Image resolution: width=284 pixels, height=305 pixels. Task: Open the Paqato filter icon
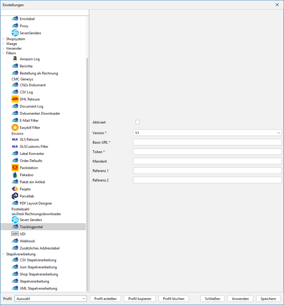click(x=15, y=189)
